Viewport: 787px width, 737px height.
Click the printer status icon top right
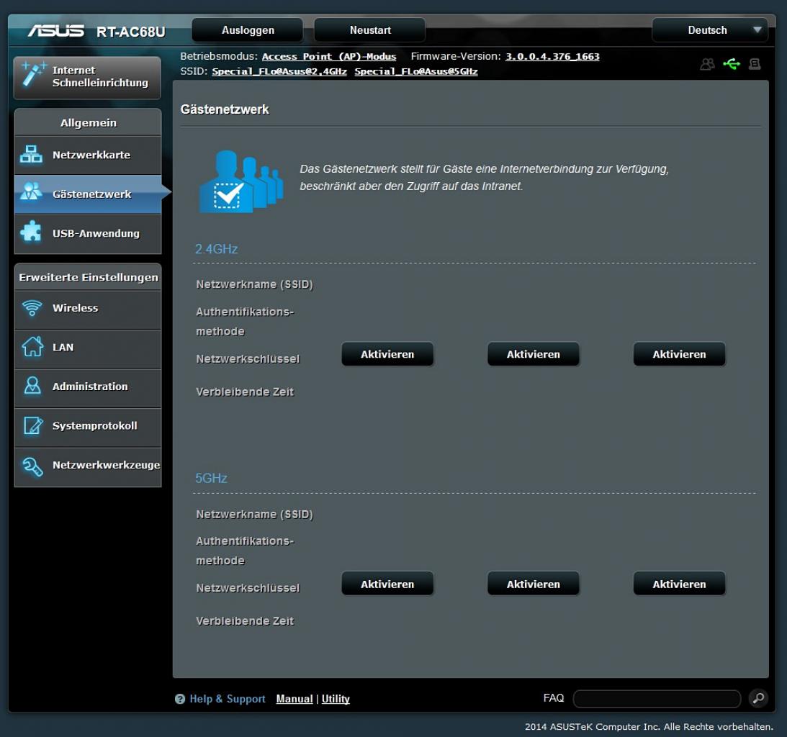[755, 64]
